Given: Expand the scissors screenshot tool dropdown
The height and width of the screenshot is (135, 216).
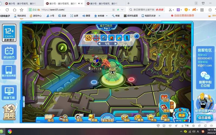Looking at the screenshot, I should 173,10.
